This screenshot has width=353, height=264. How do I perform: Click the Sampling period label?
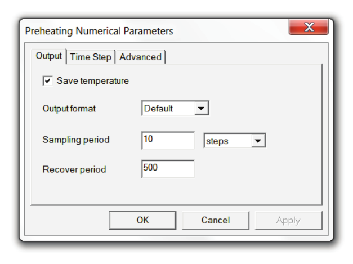click(x=76, y=140)
